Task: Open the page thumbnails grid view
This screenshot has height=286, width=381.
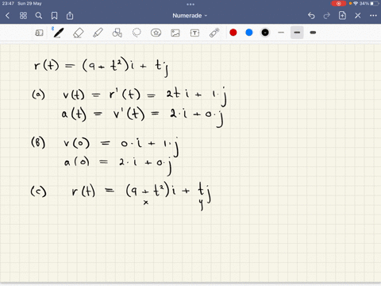Action: [x=23, y=16]
